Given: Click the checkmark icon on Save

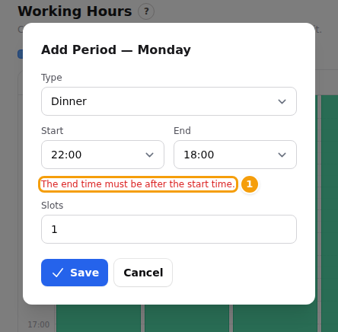Looking at the screenshot, I should [58, 273].
